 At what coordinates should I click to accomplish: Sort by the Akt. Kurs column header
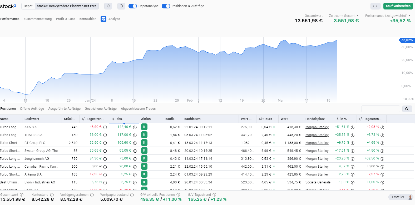pos(267,119)
